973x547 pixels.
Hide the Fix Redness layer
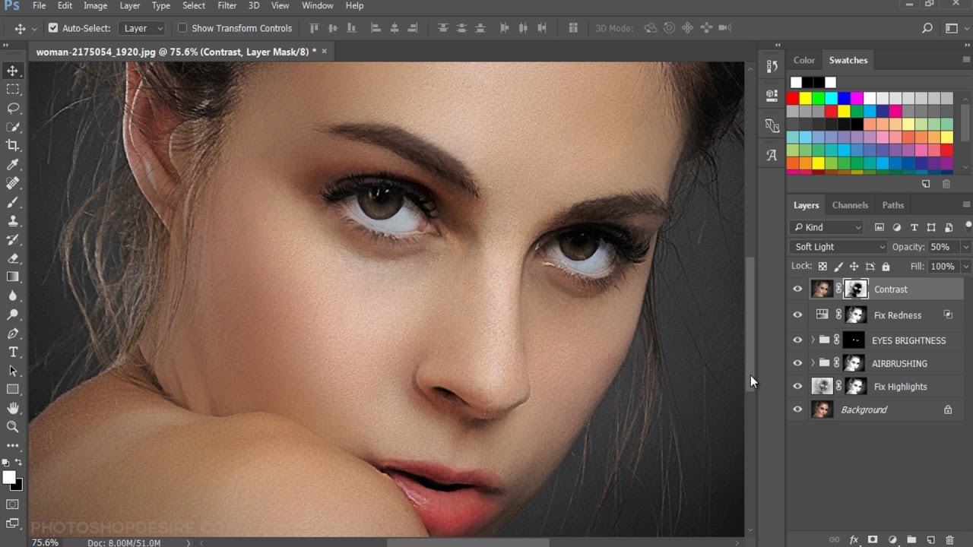tap(797, 315)
